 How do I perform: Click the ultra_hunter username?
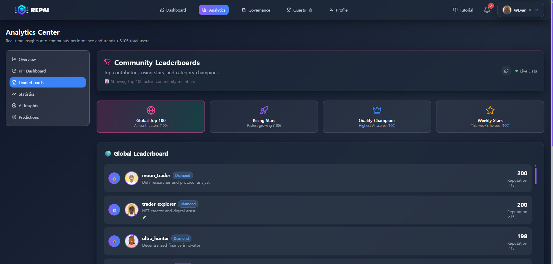(x=155, y=238)
